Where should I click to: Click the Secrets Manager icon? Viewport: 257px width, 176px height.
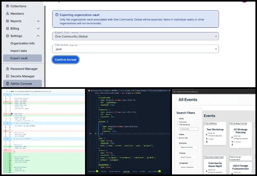point(7,76)
